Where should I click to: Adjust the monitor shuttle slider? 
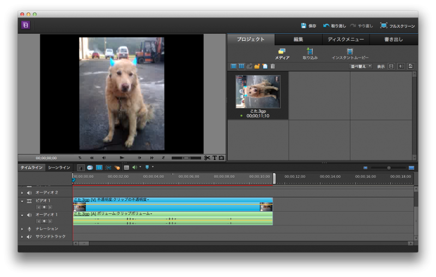pos(186,158)
